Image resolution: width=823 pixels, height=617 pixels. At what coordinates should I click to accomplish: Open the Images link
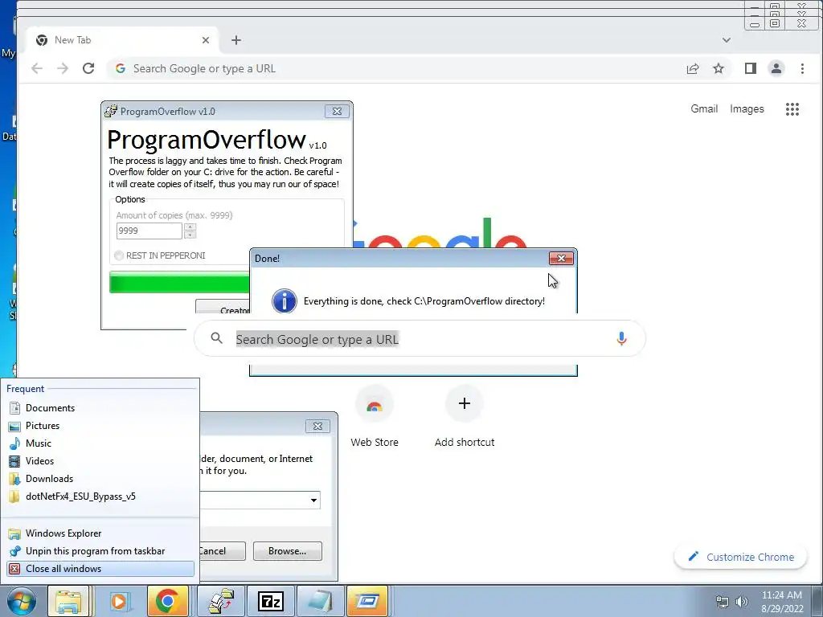point(747,108)
